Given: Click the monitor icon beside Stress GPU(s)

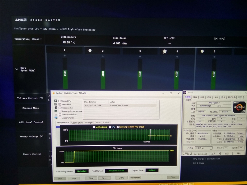Looking at the screenshot, I should point(56,118).
